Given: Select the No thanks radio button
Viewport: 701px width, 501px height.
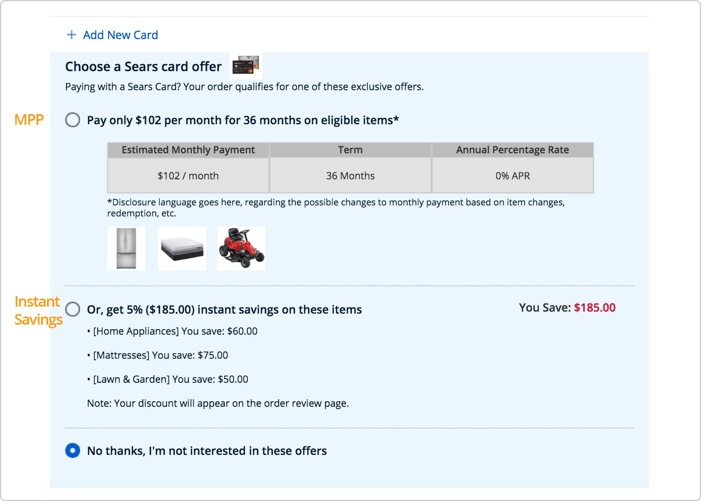Looking at the screenshot, I should tap(73, 450).
